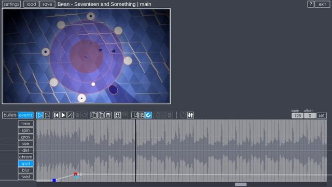The height and width of the screenshot is (187, 332).
Task: Select the red keyframe on the timeline
Action: [75, 174]
